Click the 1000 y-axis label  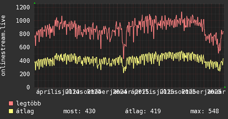coord(23,20)
